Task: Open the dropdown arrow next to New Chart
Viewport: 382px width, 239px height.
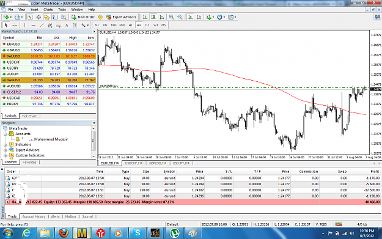Action: coord(11,17)
